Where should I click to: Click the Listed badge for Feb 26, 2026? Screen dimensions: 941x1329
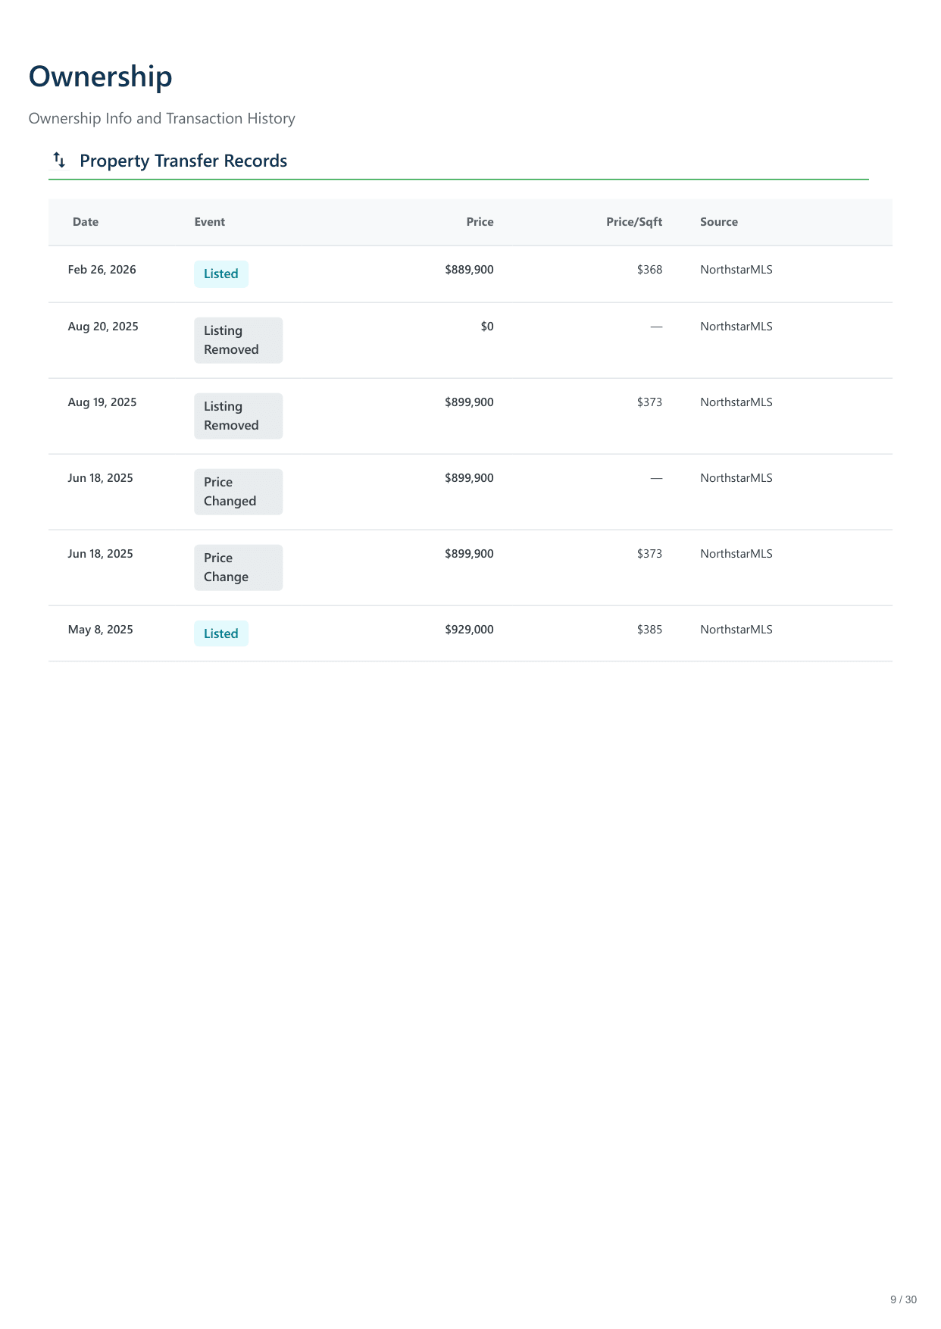pyautogui.click(x=220, y=274)
